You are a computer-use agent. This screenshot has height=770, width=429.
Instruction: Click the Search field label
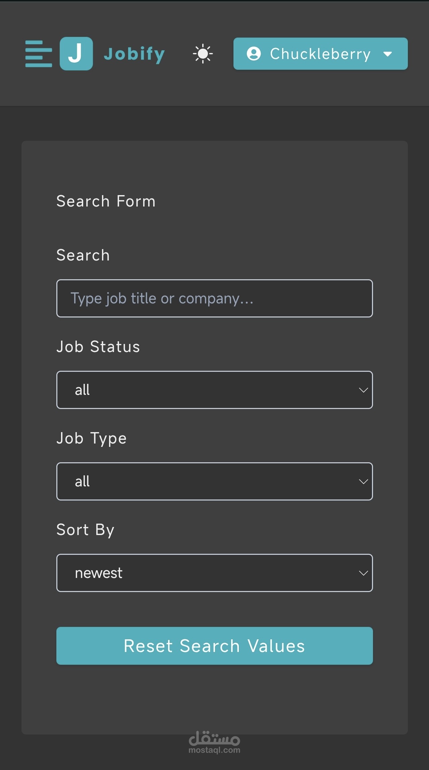click(83, 255)
